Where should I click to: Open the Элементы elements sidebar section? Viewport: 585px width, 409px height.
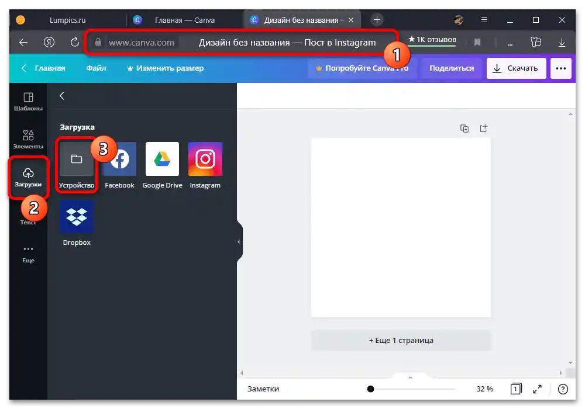pos(28,139)
